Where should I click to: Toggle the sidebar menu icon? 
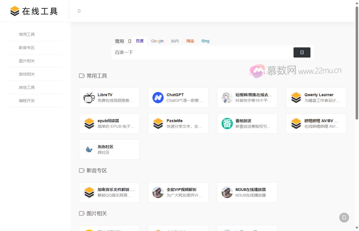click(x=79, y=11)
